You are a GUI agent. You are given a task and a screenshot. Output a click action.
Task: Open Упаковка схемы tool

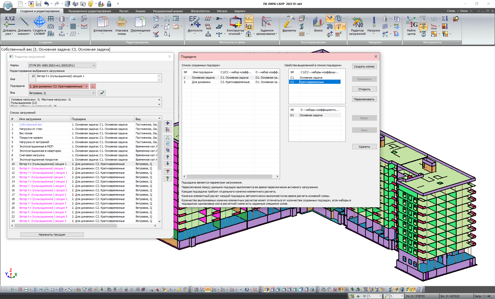tap(121, 22)
